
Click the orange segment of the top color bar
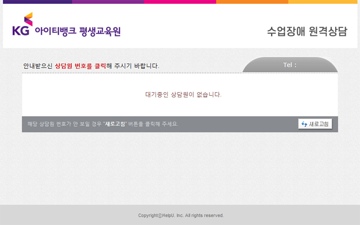[252, 2]
